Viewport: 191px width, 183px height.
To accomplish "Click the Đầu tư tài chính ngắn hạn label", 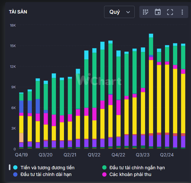I will (x=137, y=167).
